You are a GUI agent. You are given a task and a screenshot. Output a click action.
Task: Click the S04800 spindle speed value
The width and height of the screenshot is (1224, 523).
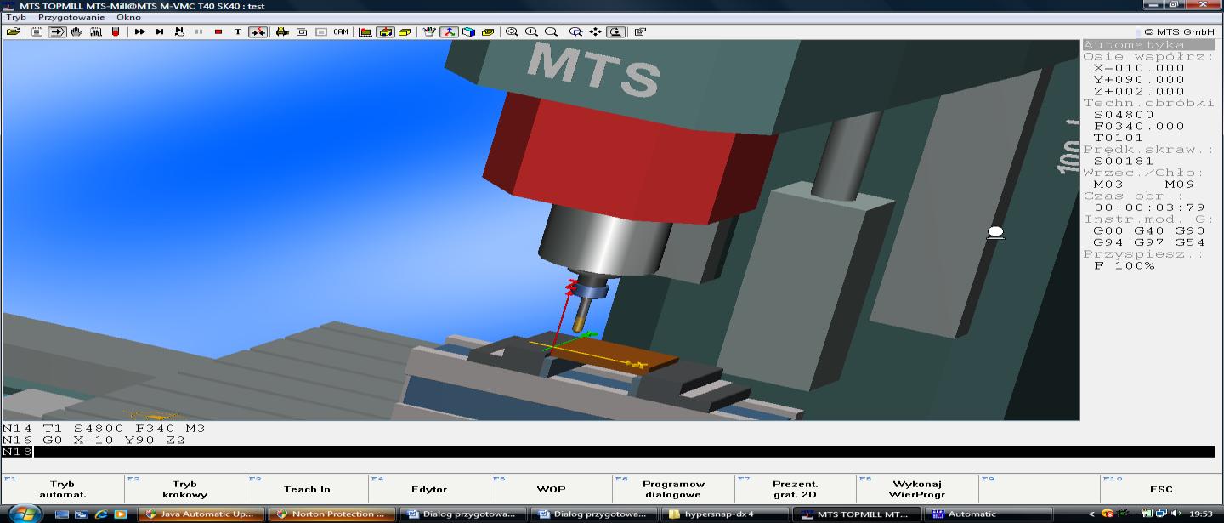(x=1124, y=114)
